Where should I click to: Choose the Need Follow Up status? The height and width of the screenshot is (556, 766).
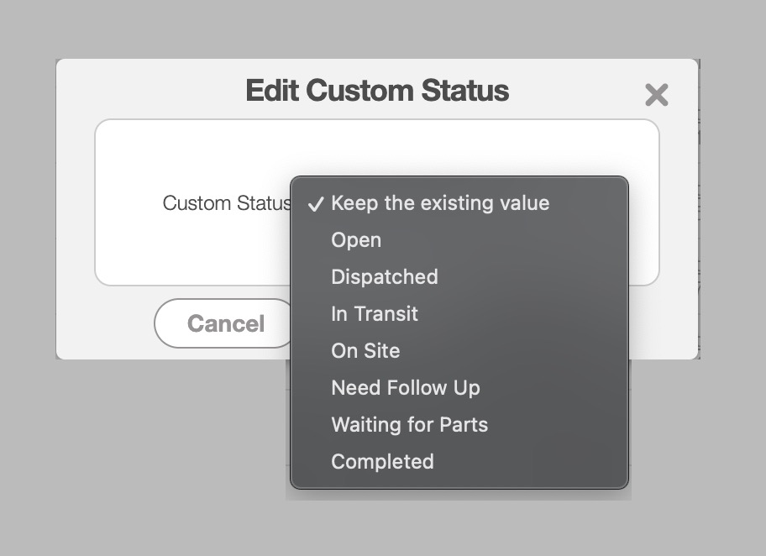coord(406,388)
